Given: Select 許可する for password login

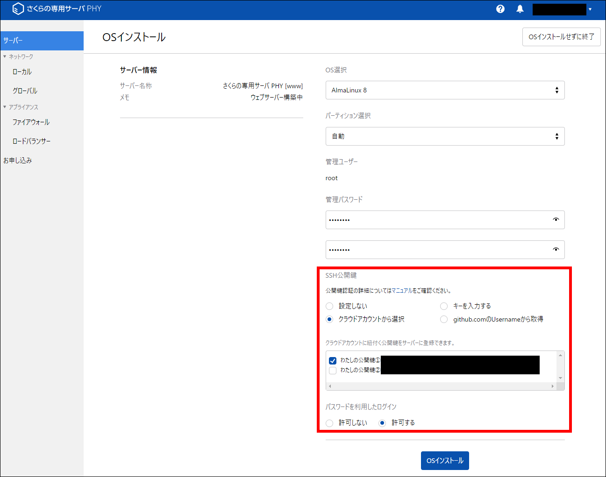Looking at the screenshot, I should (x=382, y=423).
